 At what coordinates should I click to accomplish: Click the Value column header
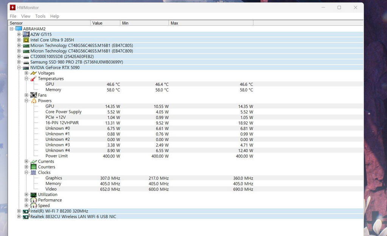106,23
